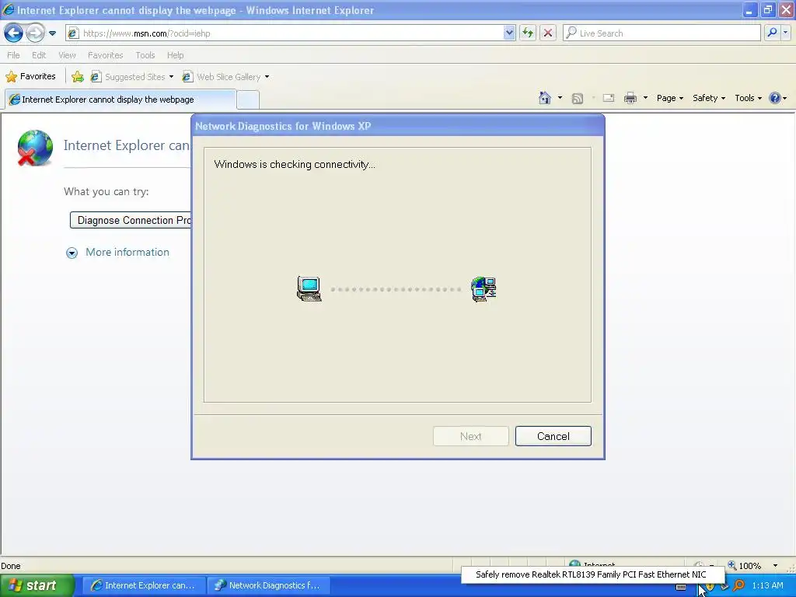Viewport: 796px width, 597px height.
Task: Click Network Diagnostics for Windows XP title bar
Action: [x=398, y=126]
